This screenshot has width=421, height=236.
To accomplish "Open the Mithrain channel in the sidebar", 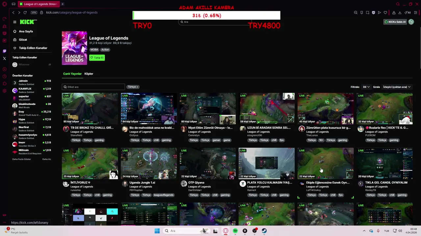I will [32, 152].
